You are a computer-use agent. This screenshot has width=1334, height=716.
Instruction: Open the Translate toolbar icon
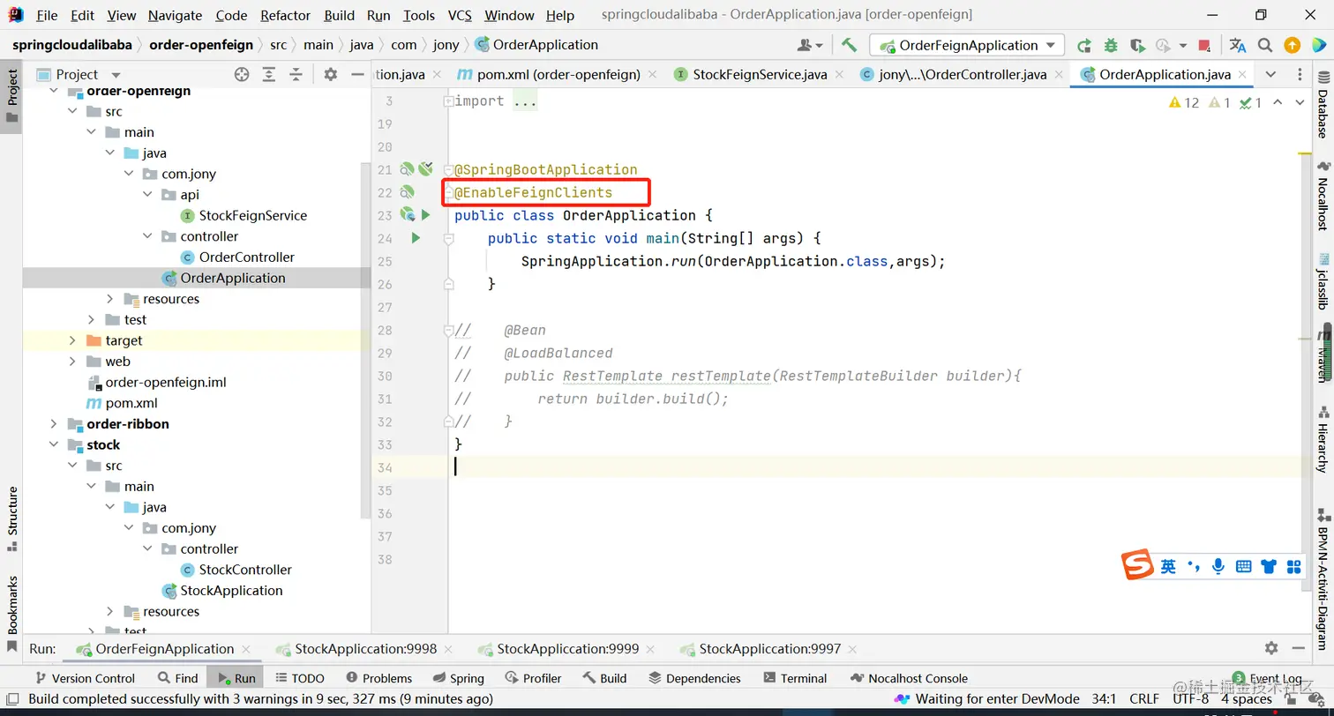(1238, 45)
